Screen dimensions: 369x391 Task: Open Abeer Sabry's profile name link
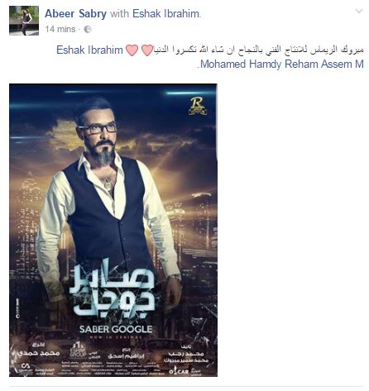click(x=75, y=13)
